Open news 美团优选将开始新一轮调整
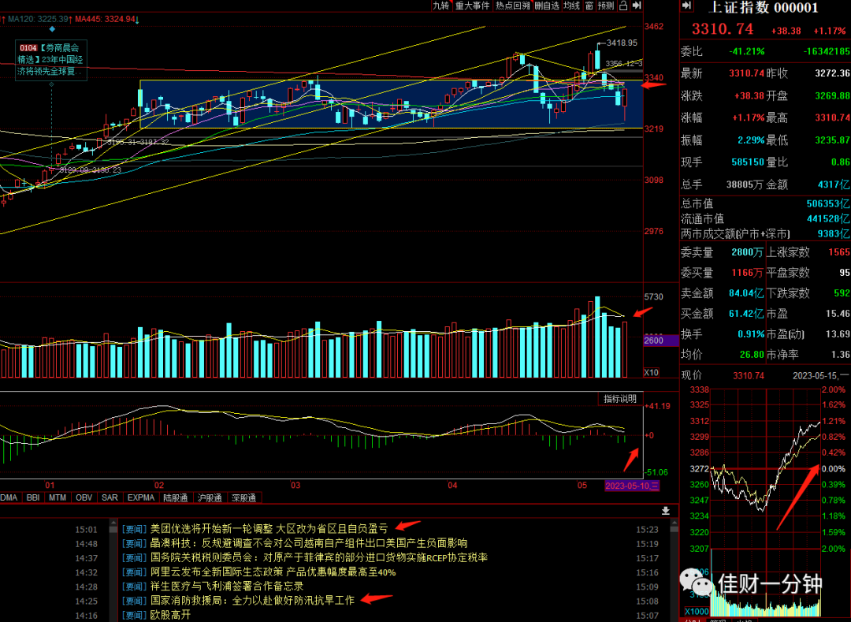The width and height of the screenshot is (851, 622). (x=269, y=529)
